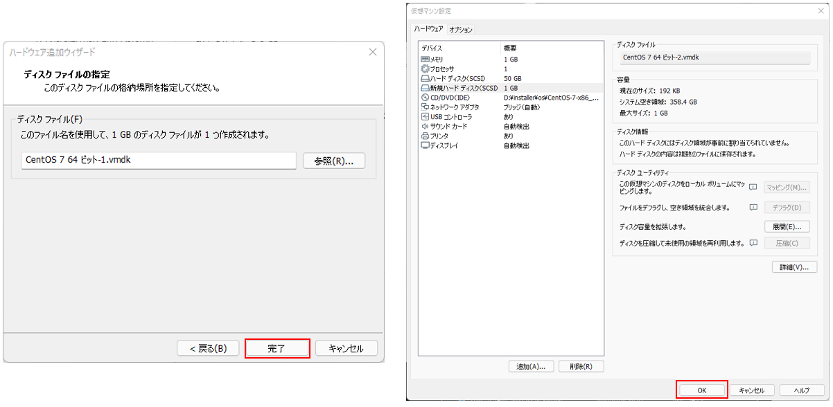Select the プロセッサ processor device icon
The height and width of the screenshot is (407, 833).
click(x=425, y=69)
